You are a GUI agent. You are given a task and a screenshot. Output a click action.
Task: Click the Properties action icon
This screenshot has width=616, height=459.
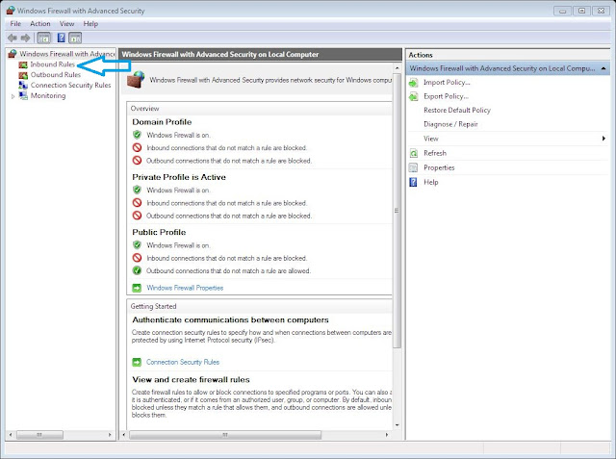pos(413,167)
